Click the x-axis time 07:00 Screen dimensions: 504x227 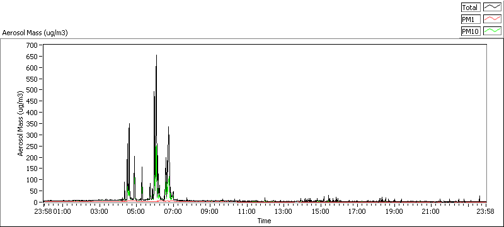point(173,211)
